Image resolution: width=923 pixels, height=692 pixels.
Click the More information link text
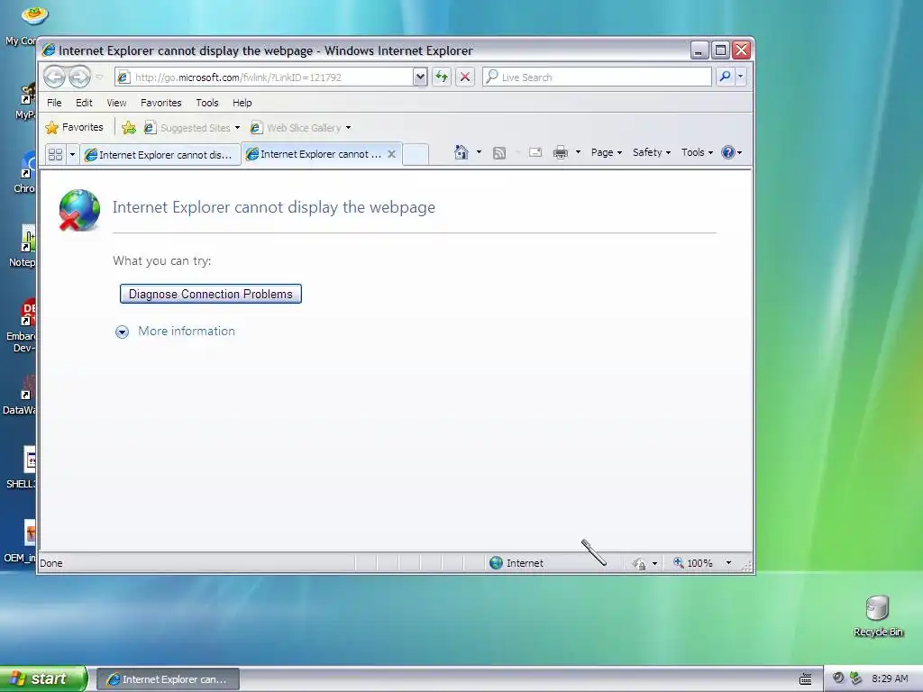(187, 331)
